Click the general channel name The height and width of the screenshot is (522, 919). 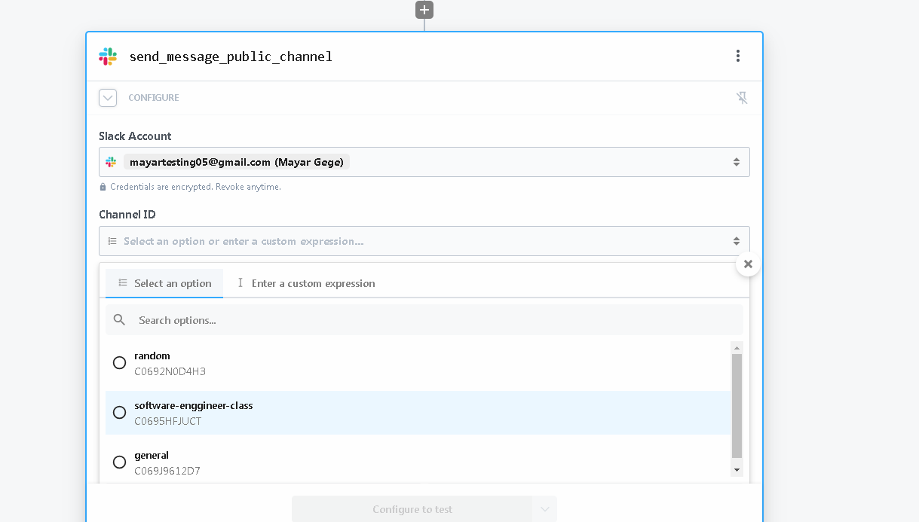click(152, 455)
